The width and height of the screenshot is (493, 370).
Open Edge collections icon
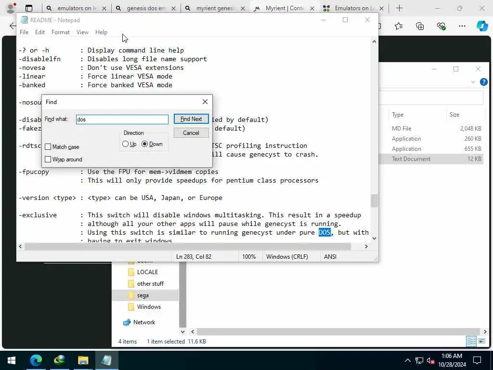(420, 26)
